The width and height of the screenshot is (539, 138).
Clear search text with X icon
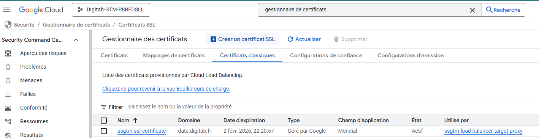[x=472, y=10]
